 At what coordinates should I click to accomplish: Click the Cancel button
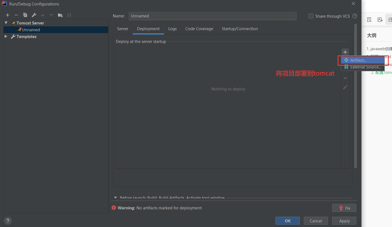pos(316,221)
